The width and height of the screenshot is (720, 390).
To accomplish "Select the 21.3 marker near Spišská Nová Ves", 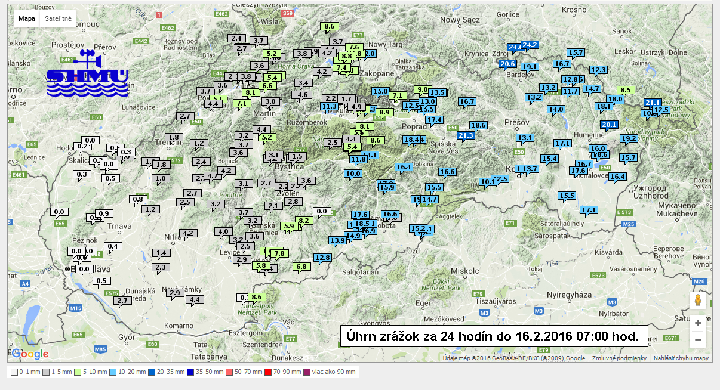I will pos(466,135).
